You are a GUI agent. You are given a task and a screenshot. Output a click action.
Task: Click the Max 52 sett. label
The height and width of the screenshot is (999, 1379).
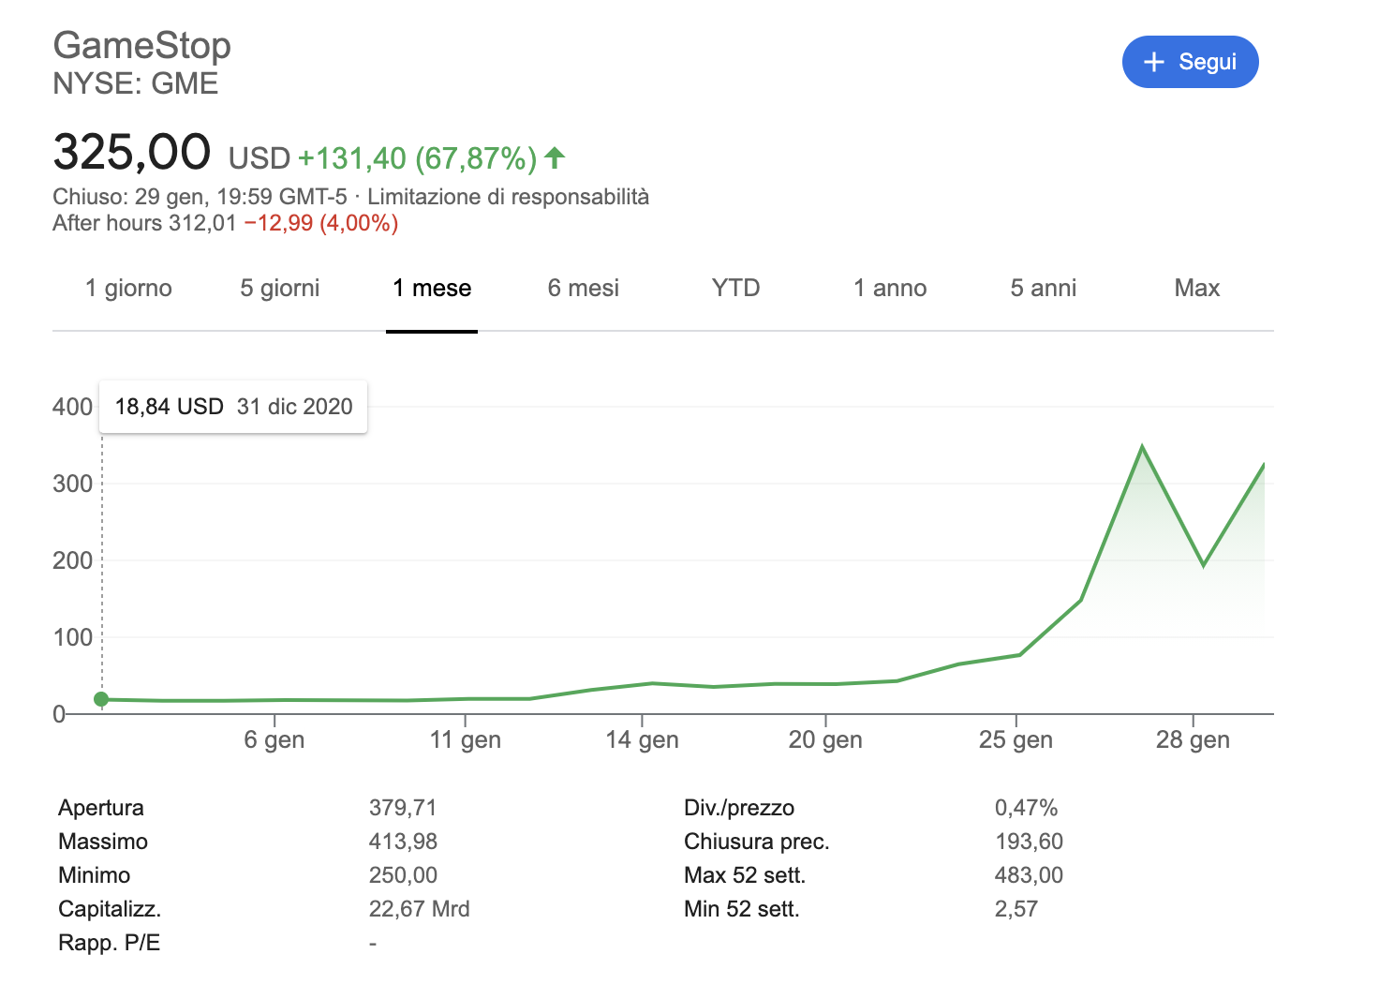pyautogui.click(x=745, y=875)
